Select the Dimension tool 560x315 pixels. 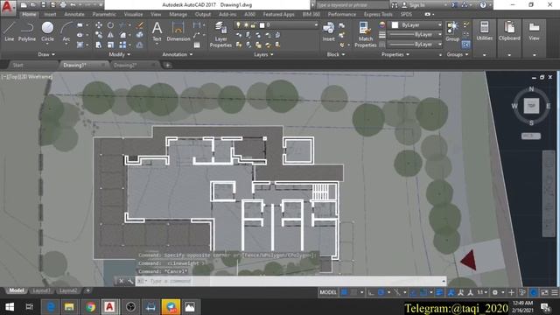178,31
